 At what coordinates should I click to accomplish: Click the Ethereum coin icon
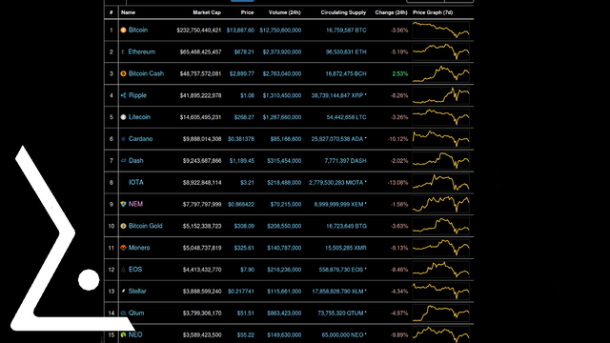(123, 51)
